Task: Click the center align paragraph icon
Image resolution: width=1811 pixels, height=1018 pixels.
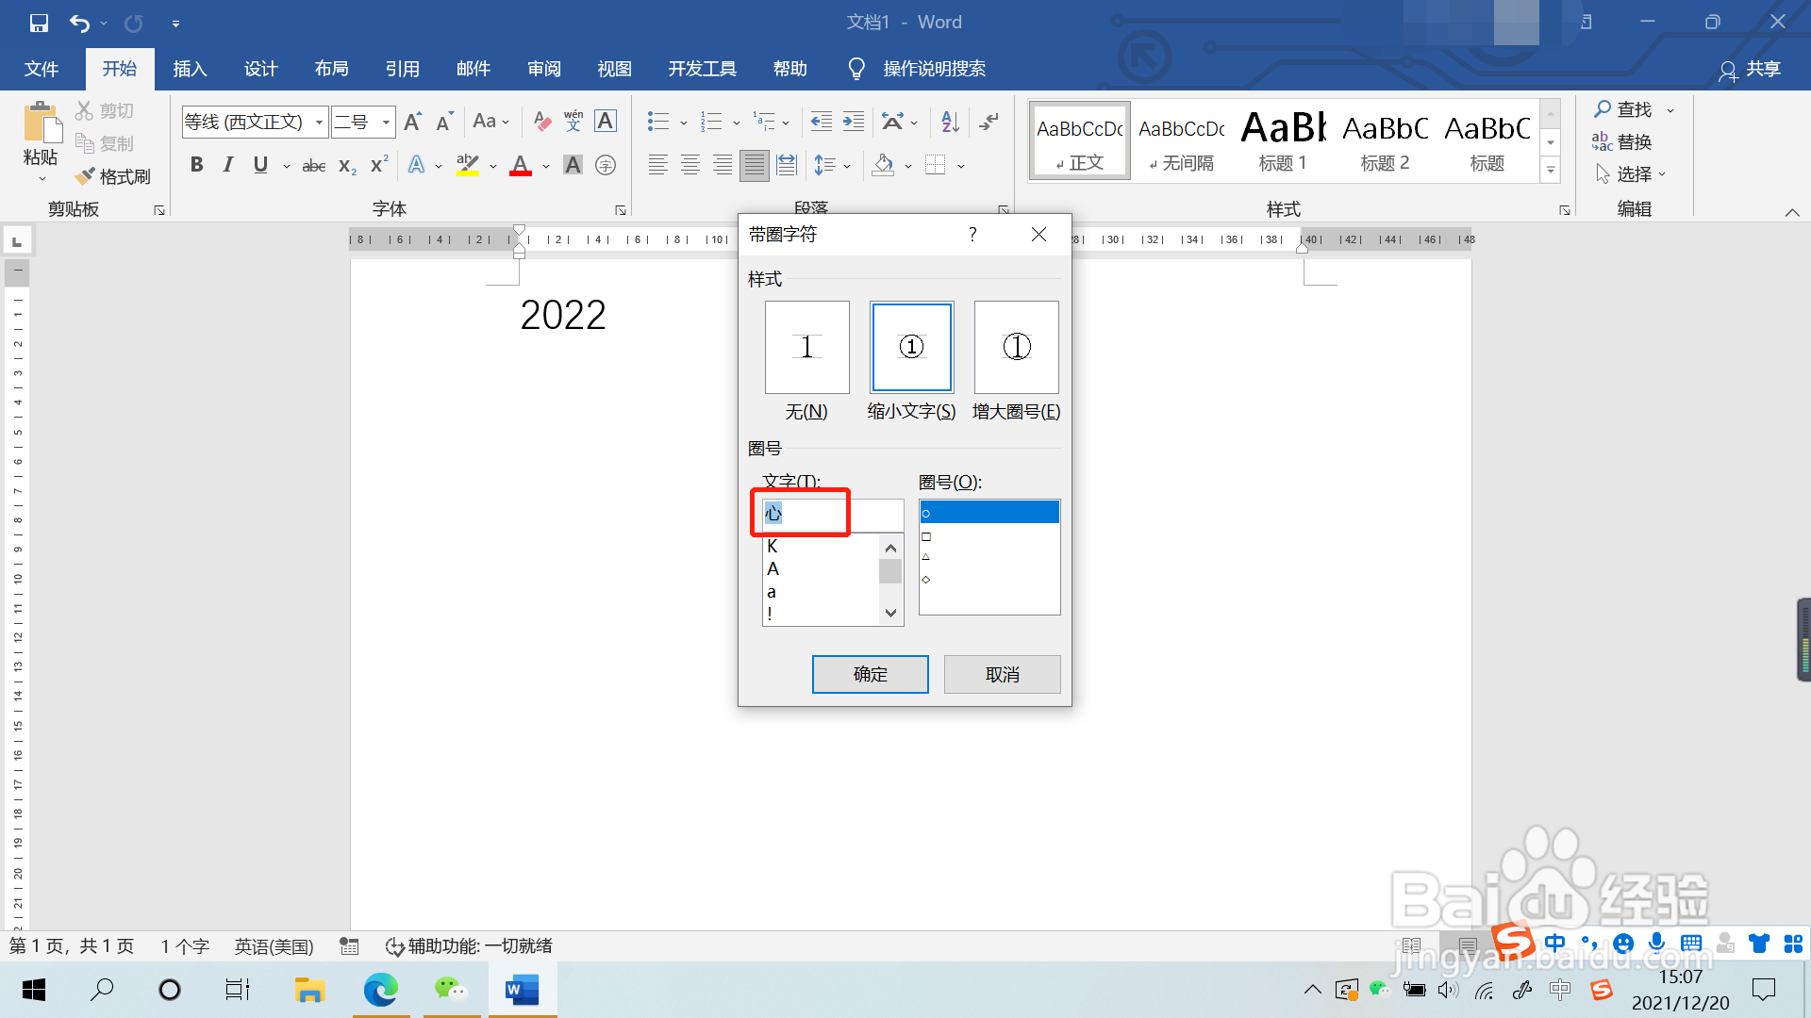Action: 690,166
